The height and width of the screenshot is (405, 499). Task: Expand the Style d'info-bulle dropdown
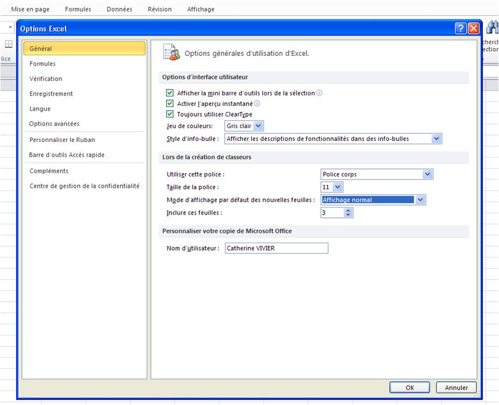[x=437, y=139]
